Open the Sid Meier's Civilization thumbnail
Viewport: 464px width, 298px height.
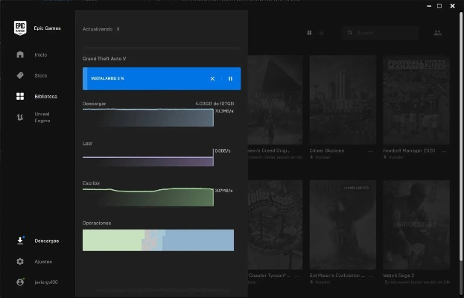point(343,225)
